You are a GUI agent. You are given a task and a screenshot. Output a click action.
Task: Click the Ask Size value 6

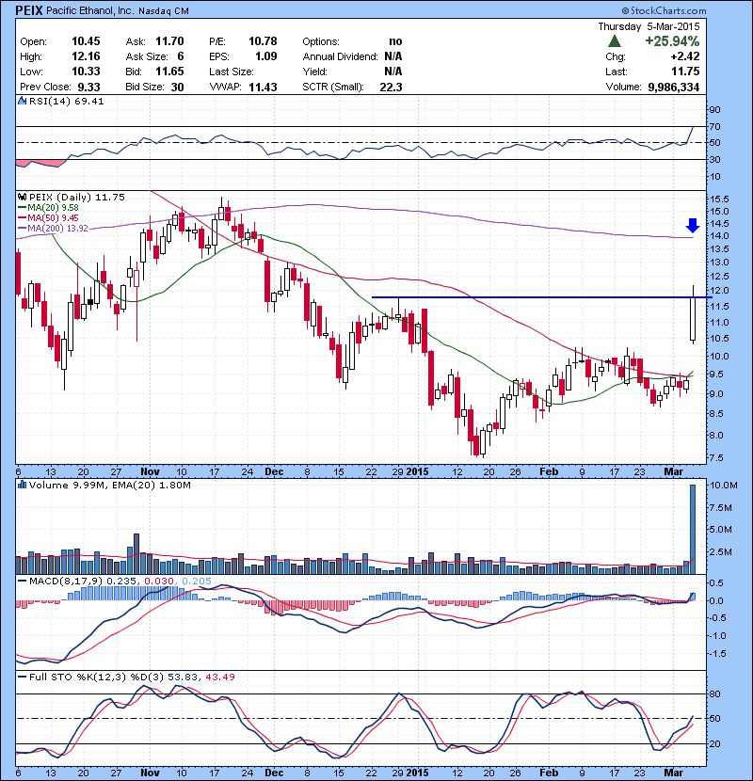(x=181, y=56)
